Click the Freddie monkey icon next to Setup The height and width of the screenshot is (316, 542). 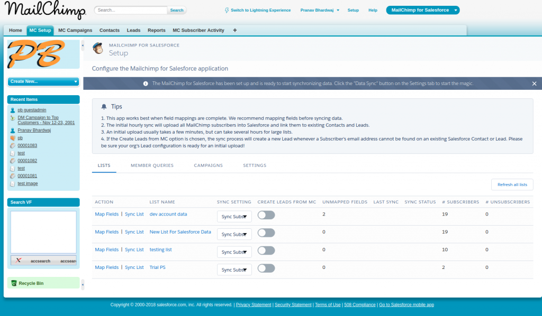coord(98,49)
